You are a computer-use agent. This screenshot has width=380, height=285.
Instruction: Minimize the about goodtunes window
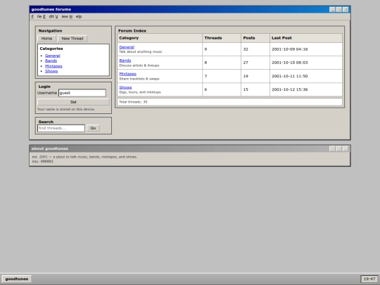(332, 148)
